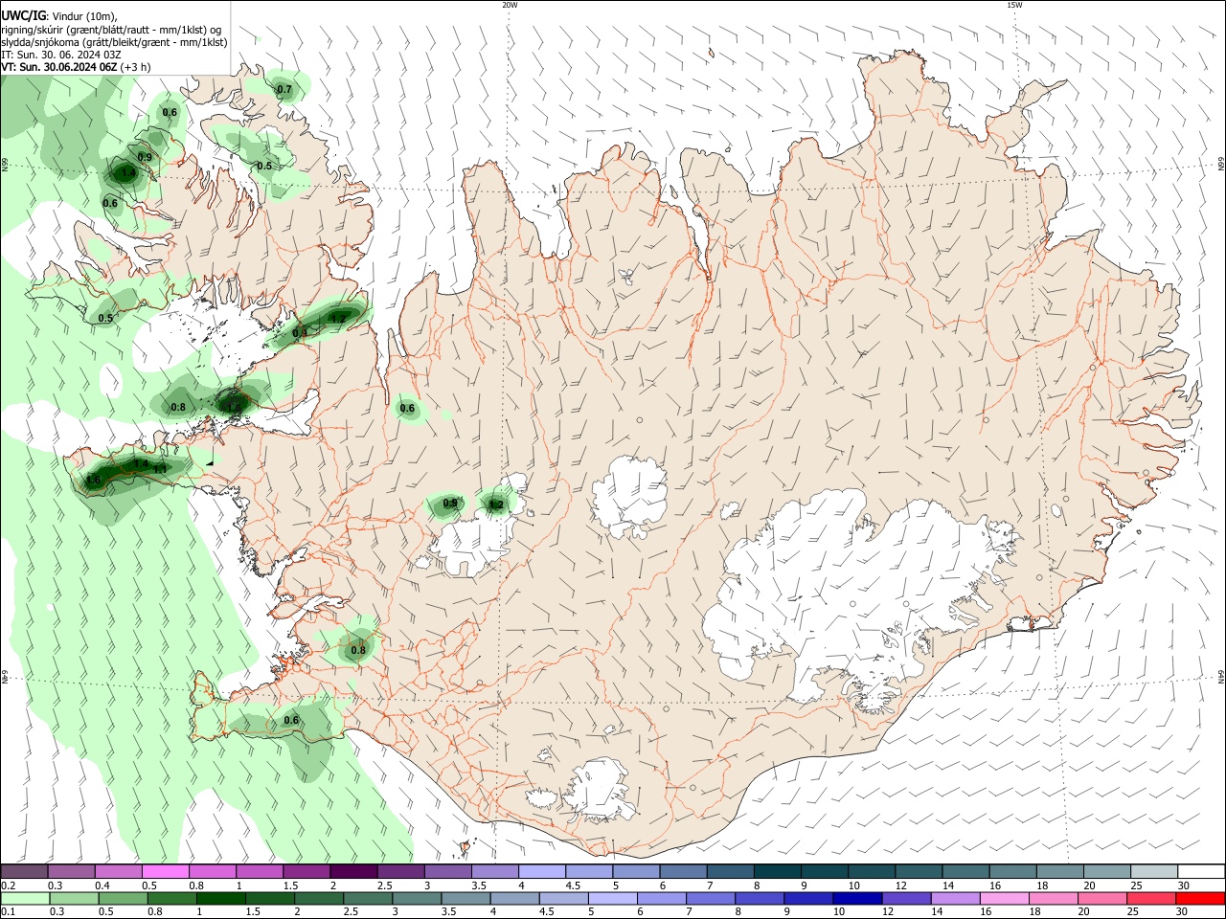
Task: Pick the white swatch after 30, upper legend row
Action: pyautogui.click(x=1201, y=872)
